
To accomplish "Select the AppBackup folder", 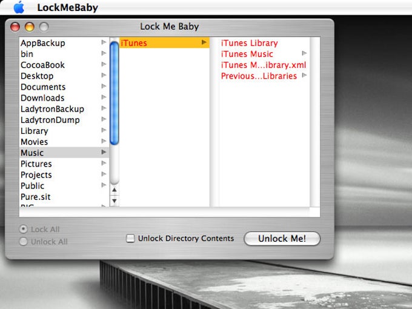I will pyautogui.click(x=64, y=43).
